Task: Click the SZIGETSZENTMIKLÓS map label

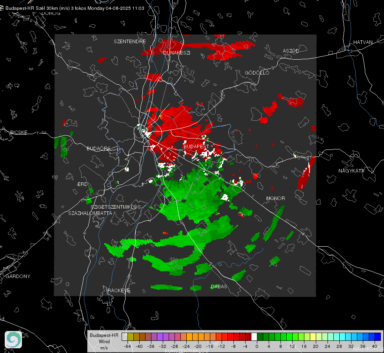Action: click(x=116, y=207)
